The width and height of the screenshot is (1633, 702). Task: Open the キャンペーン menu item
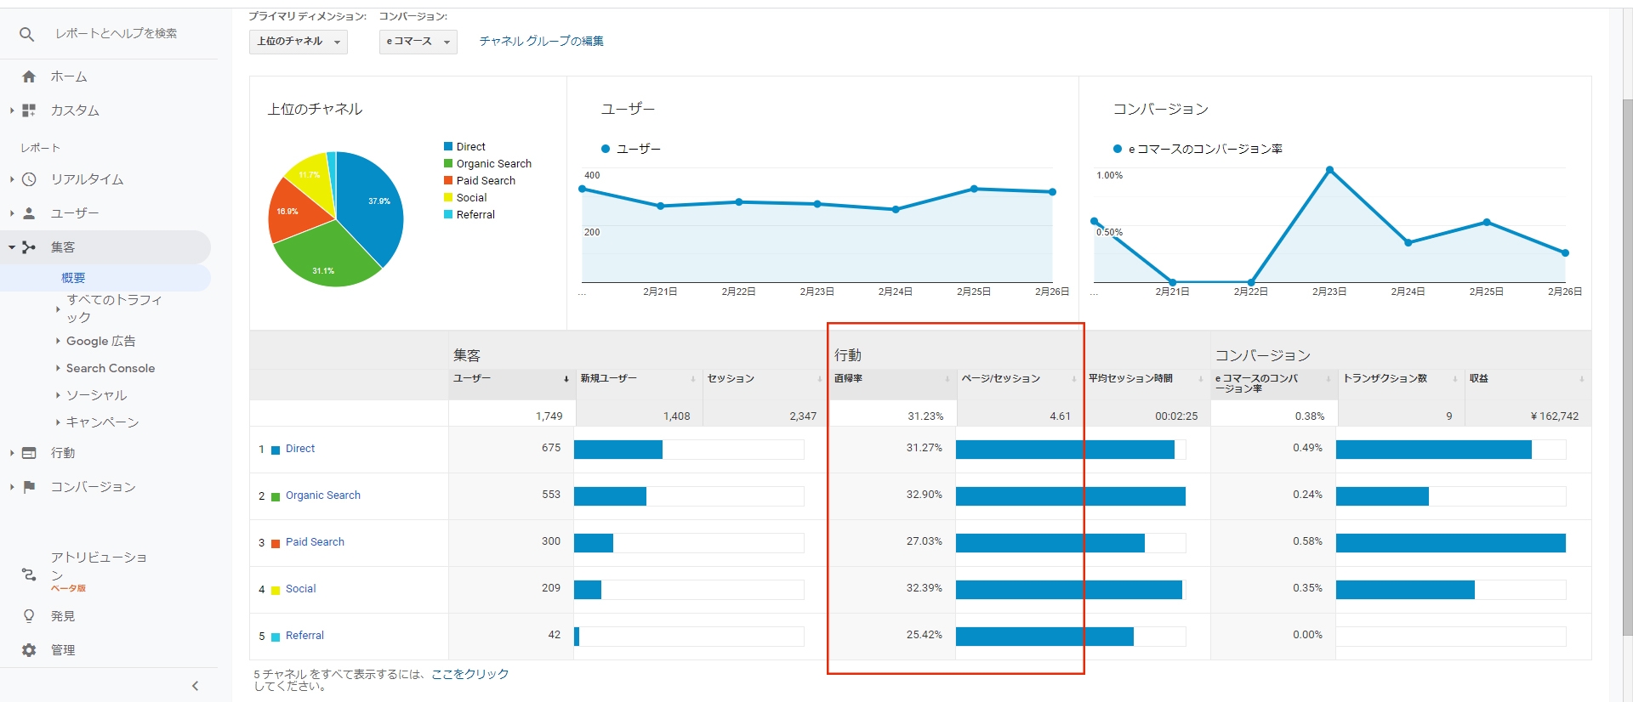(x=102, y=422)
